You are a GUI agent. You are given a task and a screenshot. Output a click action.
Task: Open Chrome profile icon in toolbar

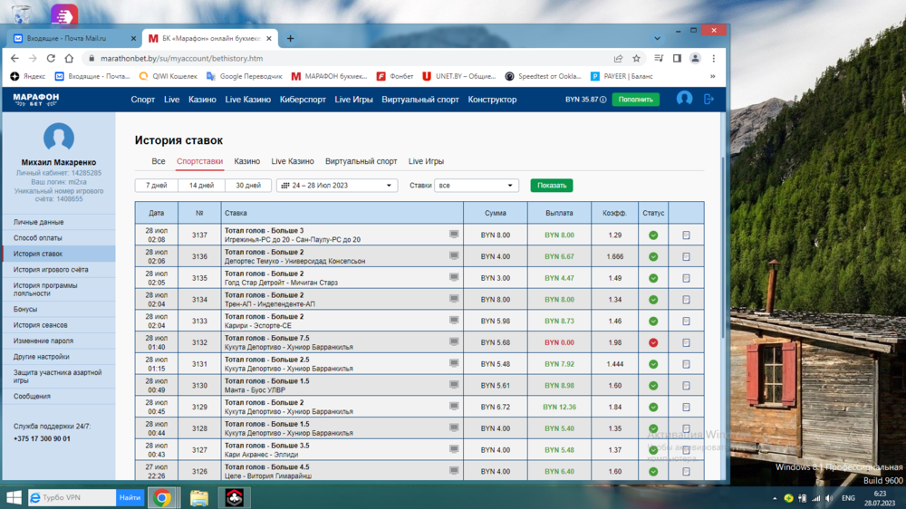(x=695, y=58)
